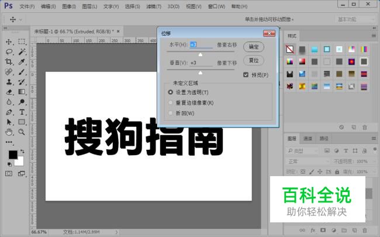This screenshot has height=237, width=380.
Task: Select the Dodge tool
Action: click(22, 102)
